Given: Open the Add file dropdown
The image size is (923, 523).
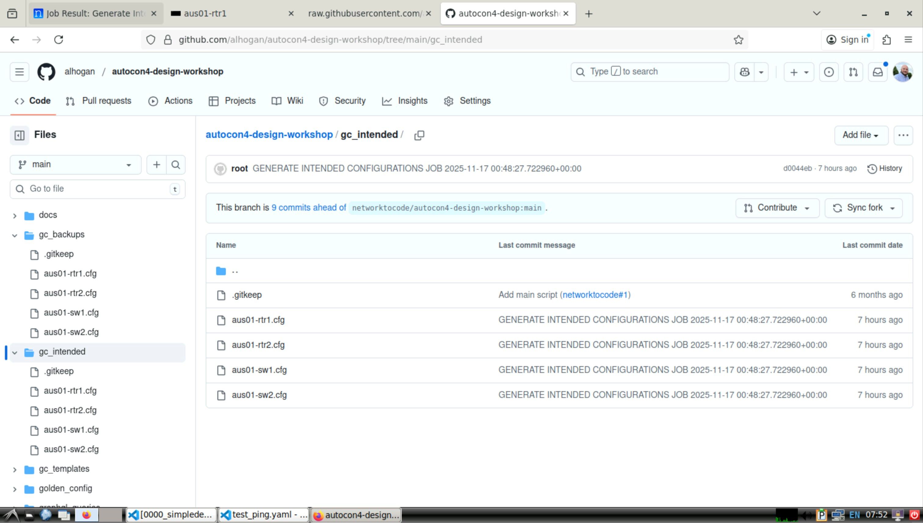Looking at the screenshot, I should (861, 135).
